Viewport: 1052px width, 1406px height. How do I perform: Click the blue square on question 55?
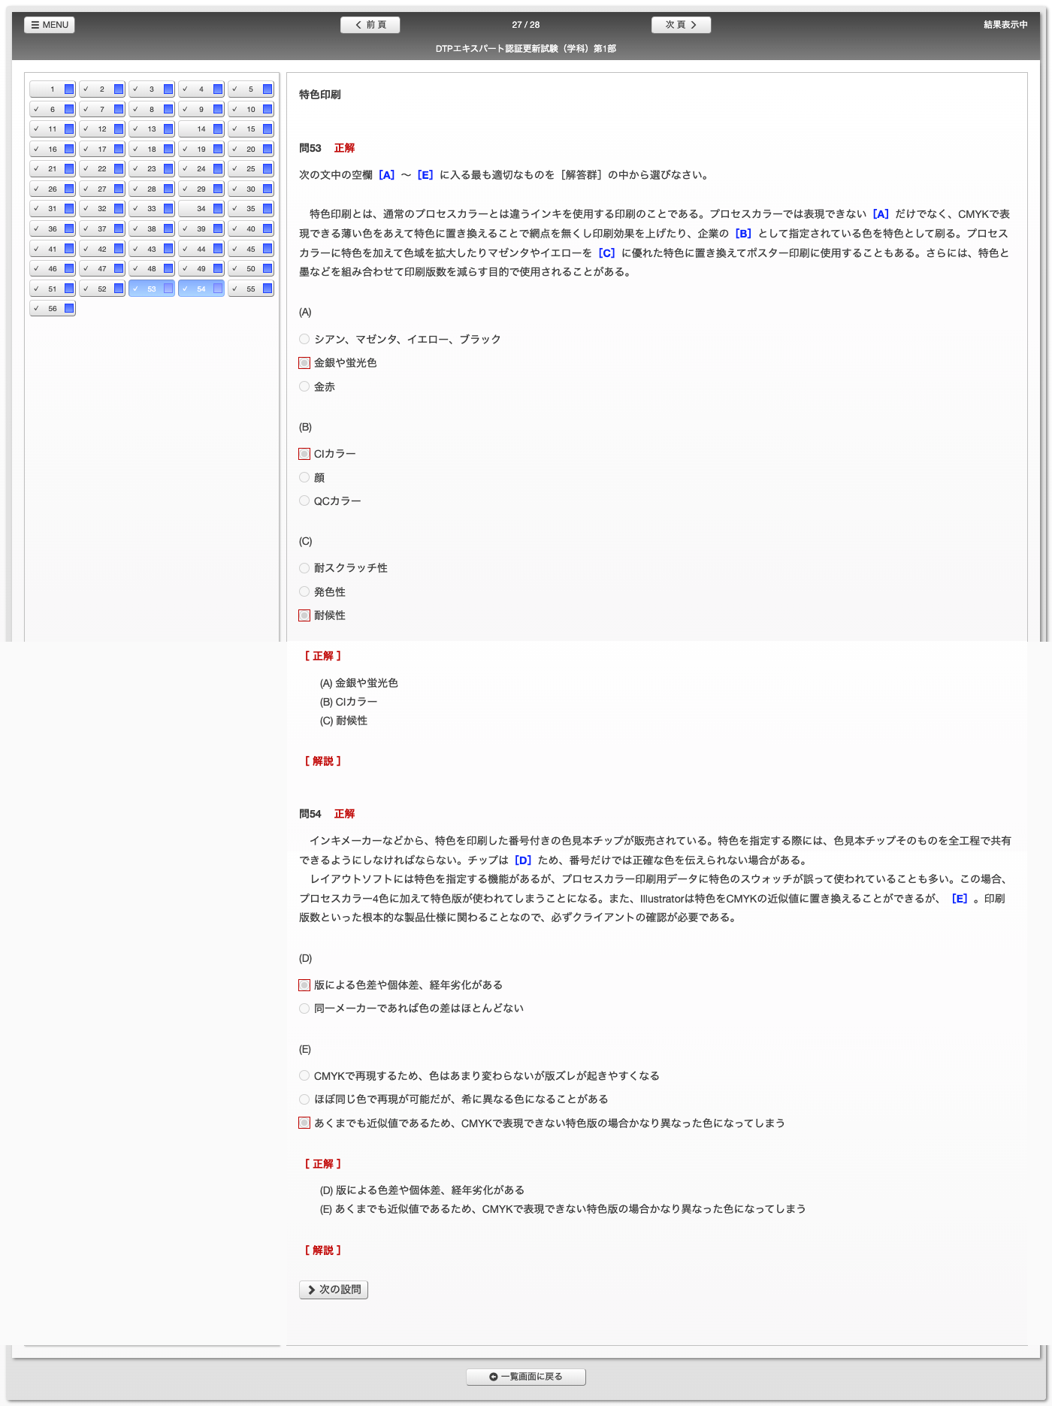tap(268, 289)
